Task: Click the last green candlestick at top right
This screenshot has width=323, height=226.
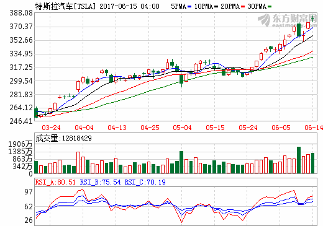Action: tap(313, 19)
